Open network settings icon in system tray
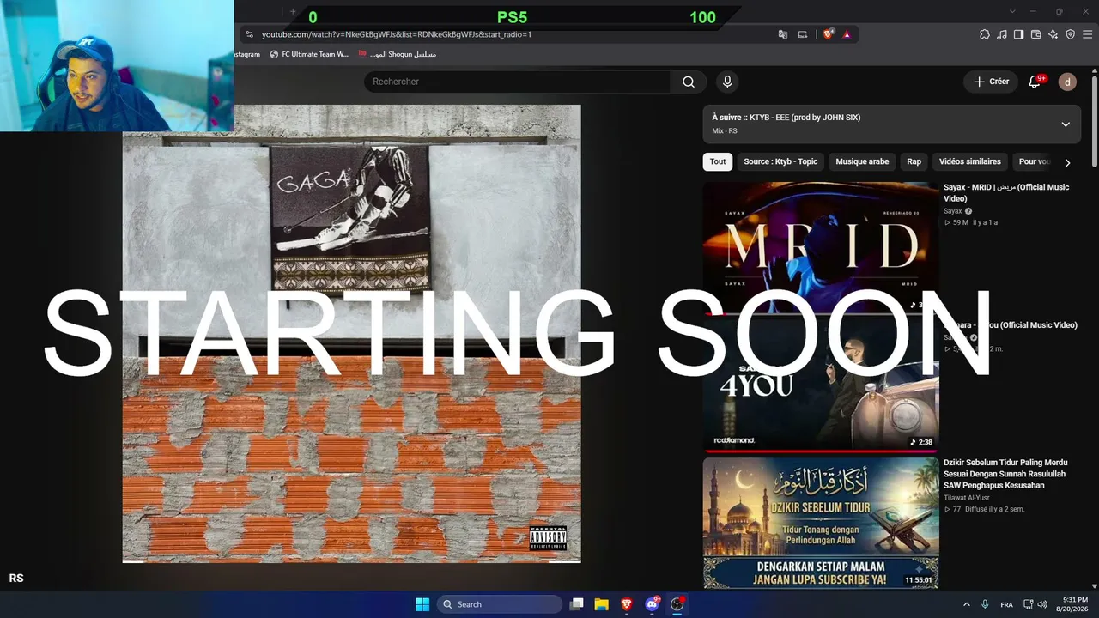 [1028, 604]
